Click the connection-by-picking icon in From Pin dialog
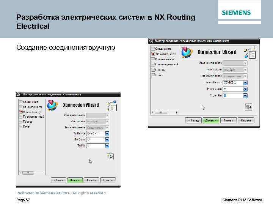 click(248, 107)
